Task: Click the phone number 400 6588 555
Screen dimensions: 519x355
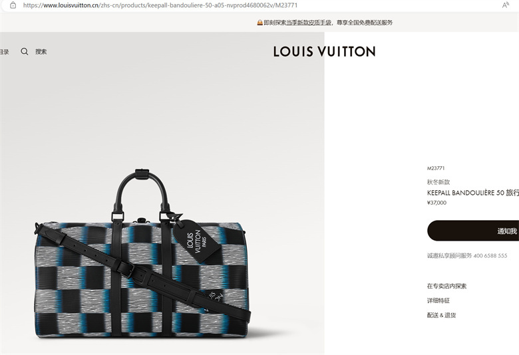Action: click(490, 255)
